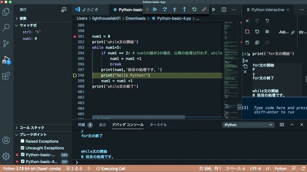Restart the debug session
This screenshot has width=307, height=172.
pyautogui.click(x=194, y=10)
